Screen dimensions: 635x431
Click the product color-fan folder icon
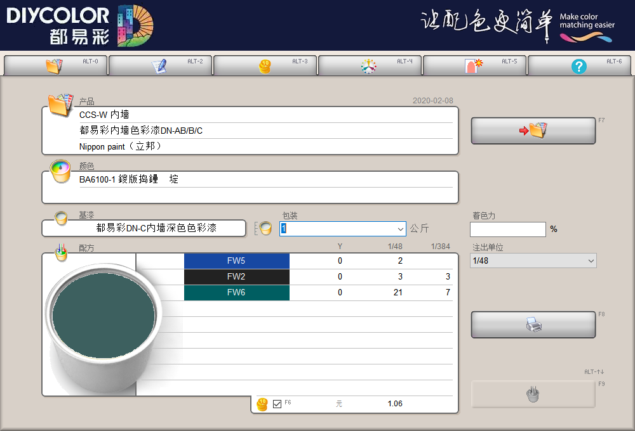[61, 104]
